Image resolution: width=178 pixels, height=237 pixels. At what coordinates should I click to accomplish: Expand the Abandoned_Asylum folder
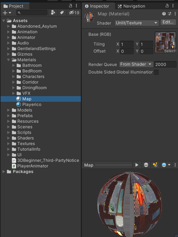pos(8,26)
